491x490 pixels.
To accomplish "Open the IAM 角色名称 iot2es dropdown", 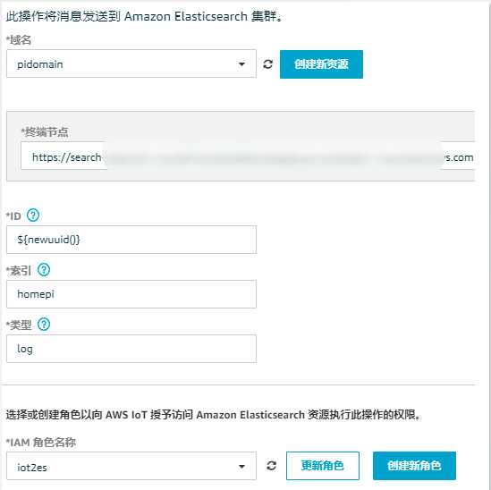I will (131, 466).
